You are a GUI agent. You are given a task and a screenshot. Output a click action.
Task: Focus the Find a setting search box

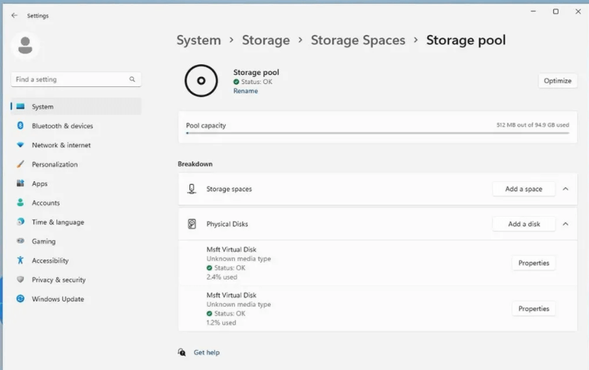pyautogui.click(x=76, y=79)
